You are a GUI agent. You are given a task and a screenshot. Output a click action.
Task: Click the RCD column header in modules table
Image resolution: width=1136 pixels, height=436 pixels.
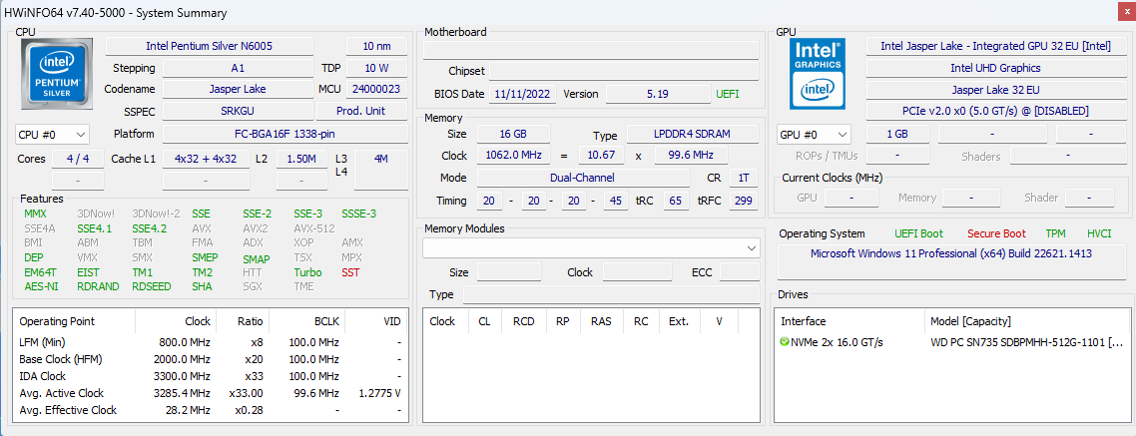click(523, 321)
